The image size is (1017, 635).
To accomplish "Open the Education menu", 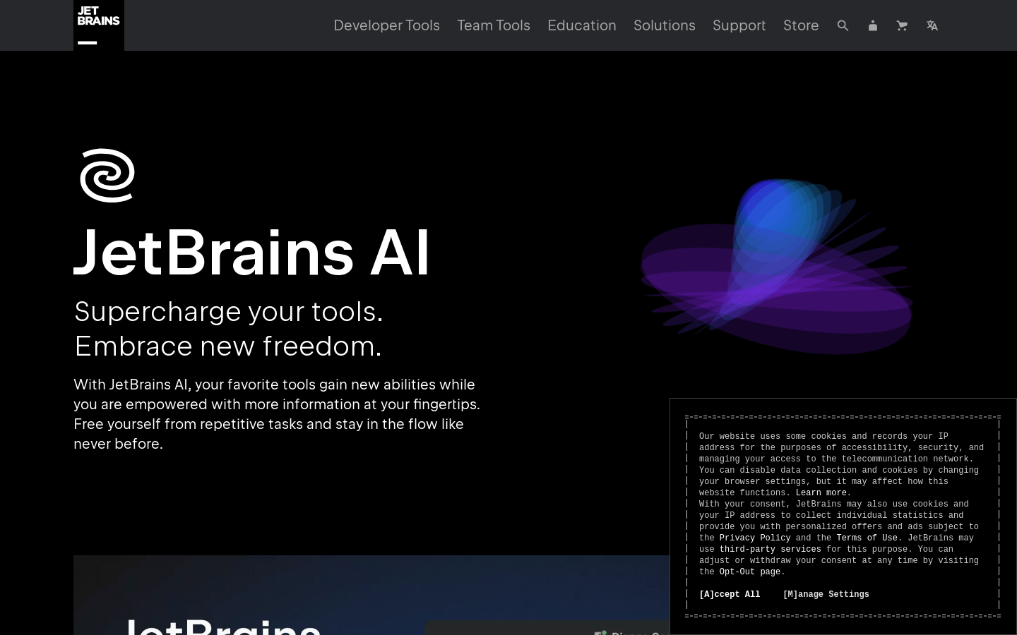I will pyautogui.click(x=582, y=25).
